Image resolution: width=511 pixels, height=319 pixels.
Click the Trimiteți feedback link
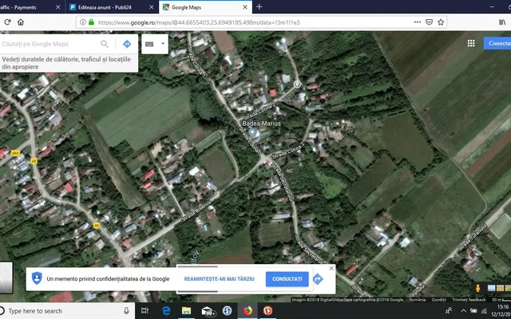pyautogui.click(x=469, y=300)
